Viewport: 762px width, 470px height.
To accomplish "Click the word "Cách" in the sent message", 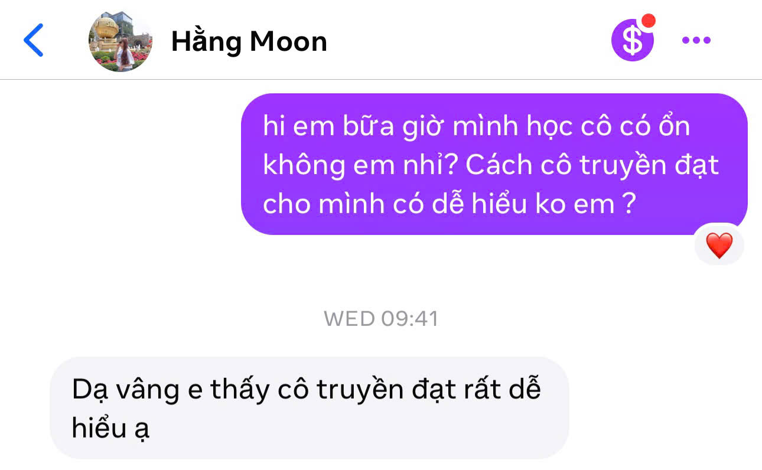I will pyautogui.click(x=499, y=165).
